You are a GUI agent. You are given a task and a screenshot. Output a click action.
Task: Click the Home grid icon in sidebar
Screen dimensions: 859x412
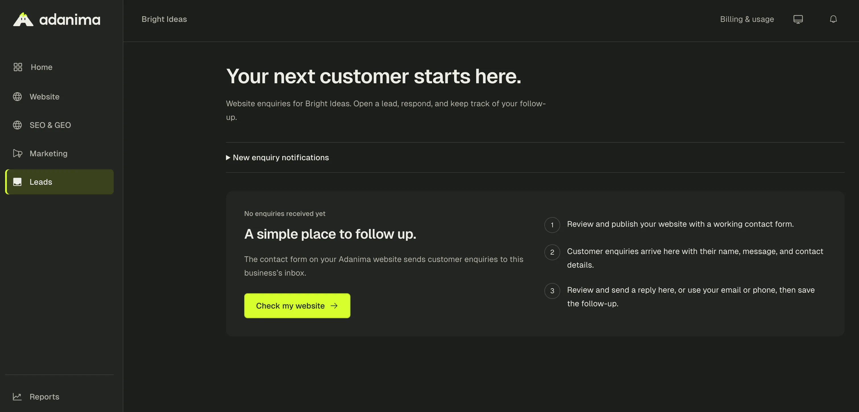pos(18,67)
